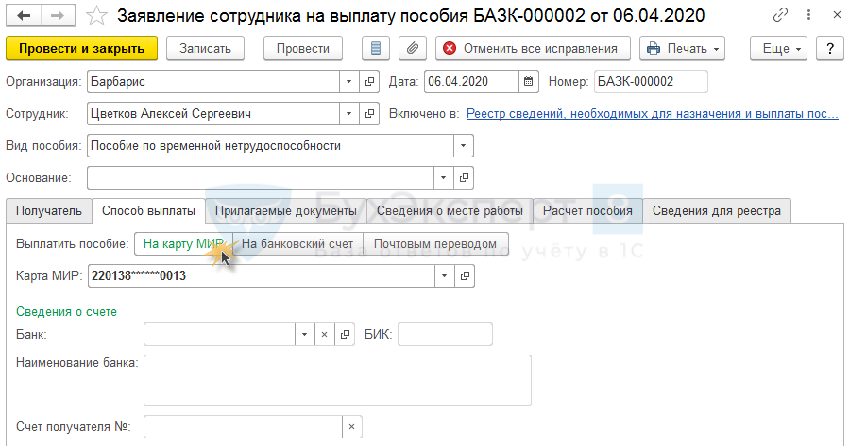Open calendar picker for Дата field

tap(529, 82)
